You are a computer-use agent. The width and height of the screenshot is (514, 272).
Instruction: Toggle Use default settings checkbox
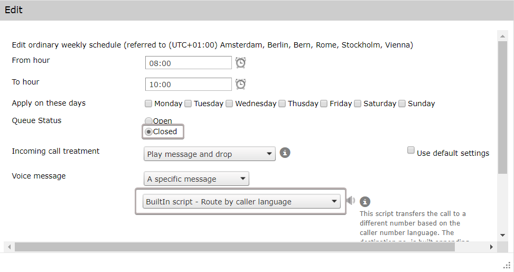(411, 151)
